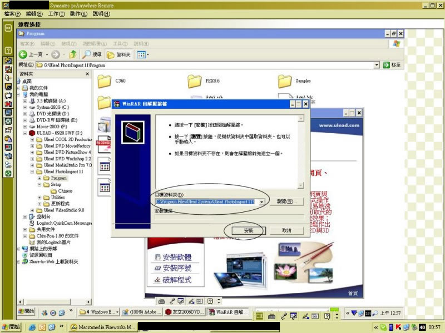The image size is (445, 333).
Task: Click WinRAR text area scroll-up arrow
Action: tap(301, 118)
